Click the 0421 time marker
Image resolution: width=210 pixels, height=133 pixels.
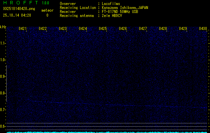click(23, 29)
